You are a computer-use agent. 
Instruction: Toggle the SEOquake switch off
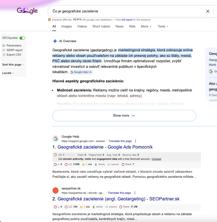click(22, 38)
